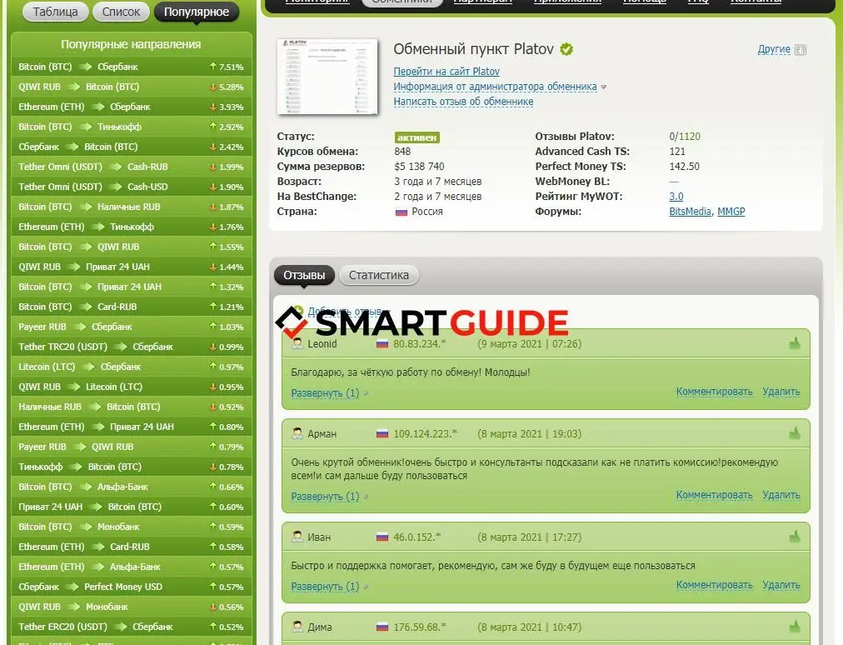Click the thumbs-up icon on Иван's review

pyautogui.click(x=795, y=536)
